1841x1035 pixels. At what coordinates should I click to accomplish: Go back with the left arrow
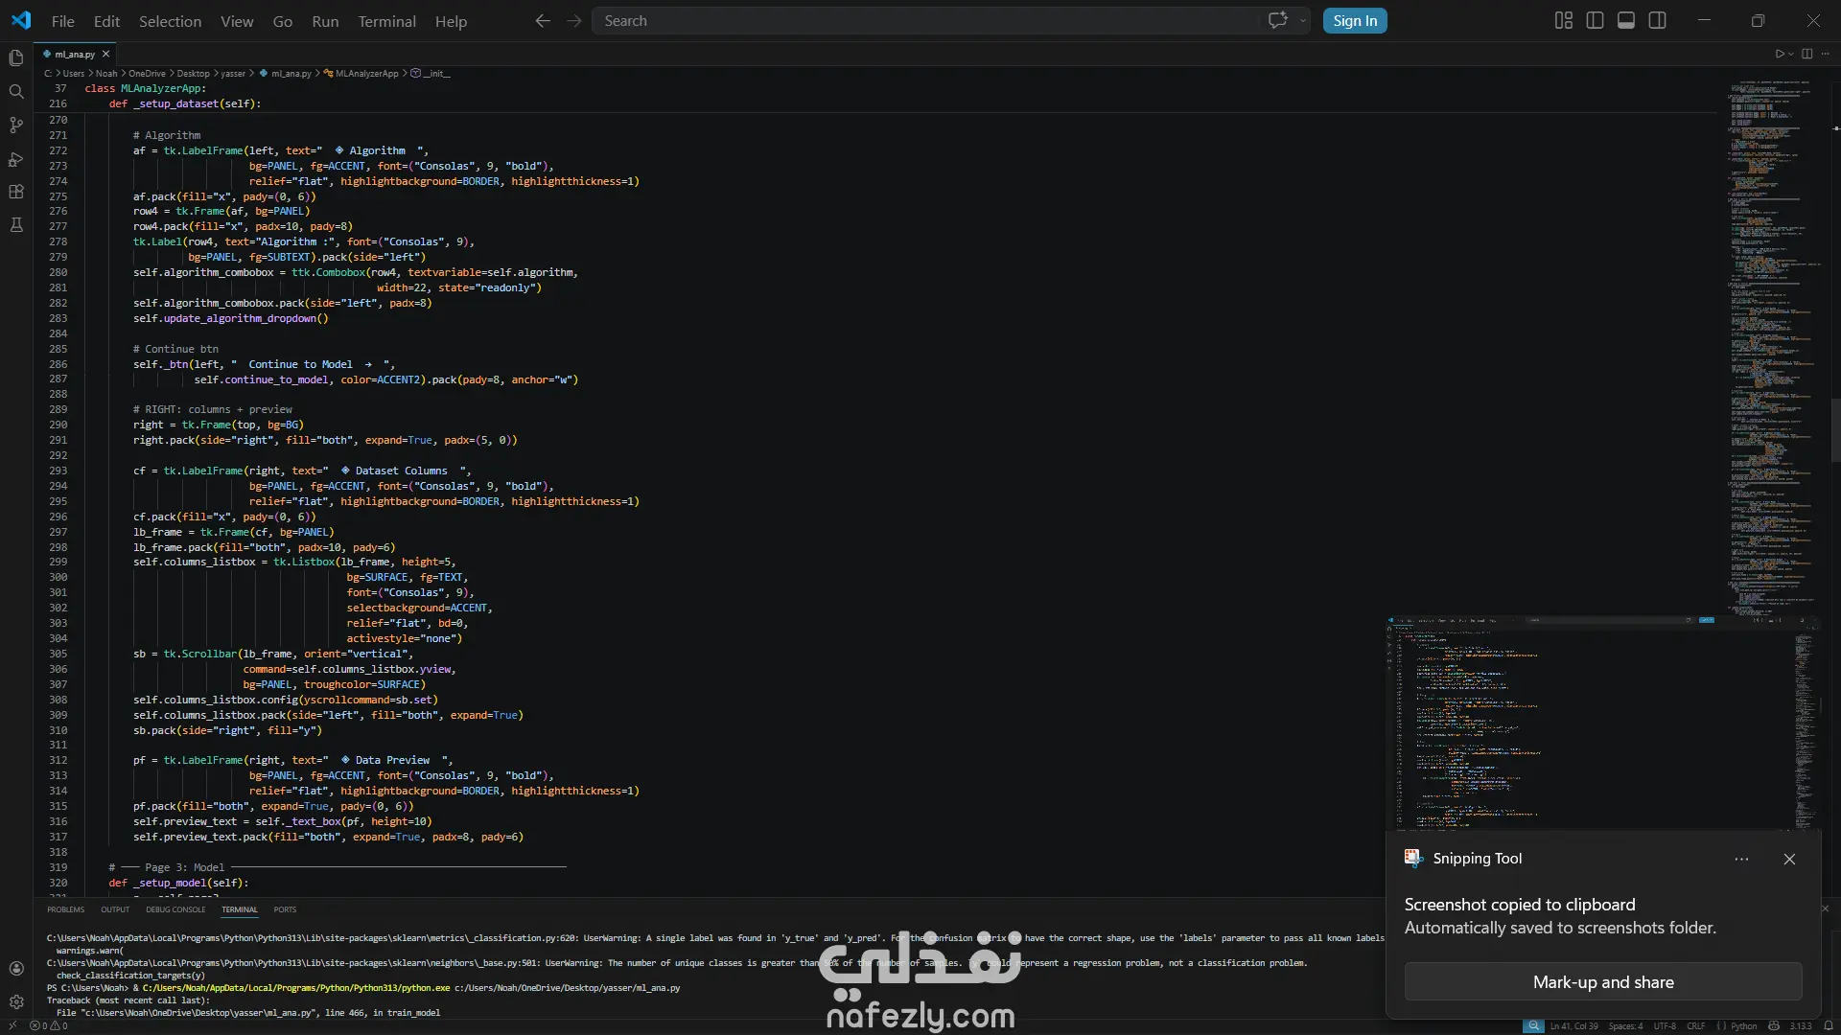tap(543, 20)
